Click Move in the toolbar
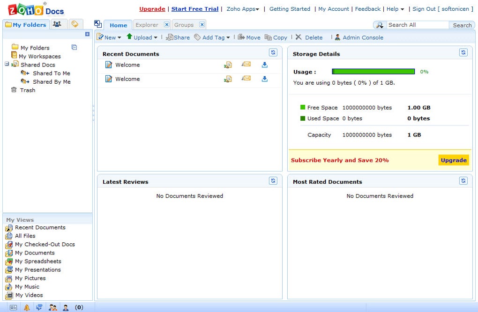The image size is (478, 312). click(249, 37)
